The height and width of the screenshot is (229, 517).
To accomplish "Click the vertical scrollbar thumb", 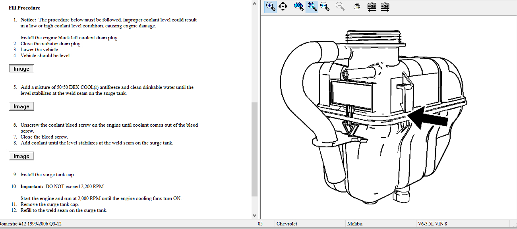I will click(254, 149).
